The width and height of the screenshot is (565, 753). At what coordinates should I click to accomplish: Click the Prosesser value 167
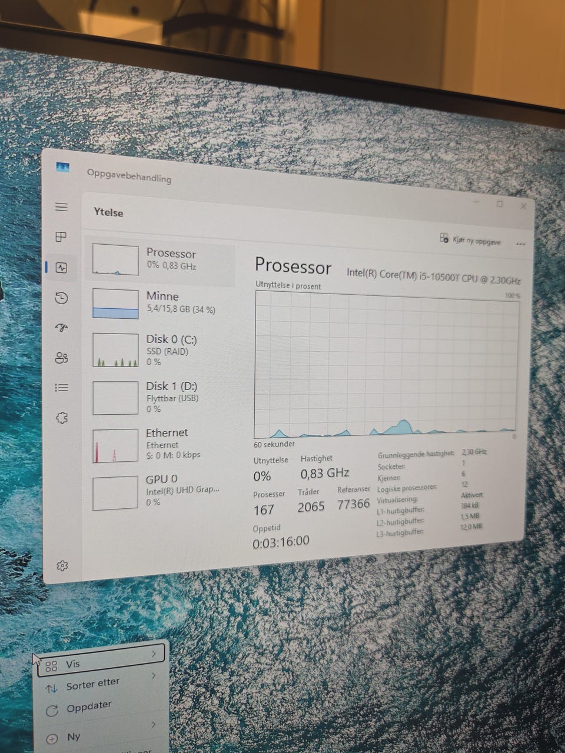click(264, 510)
